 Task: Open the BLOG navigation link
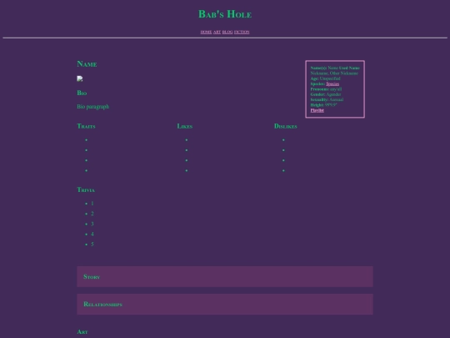coord(227,32)
